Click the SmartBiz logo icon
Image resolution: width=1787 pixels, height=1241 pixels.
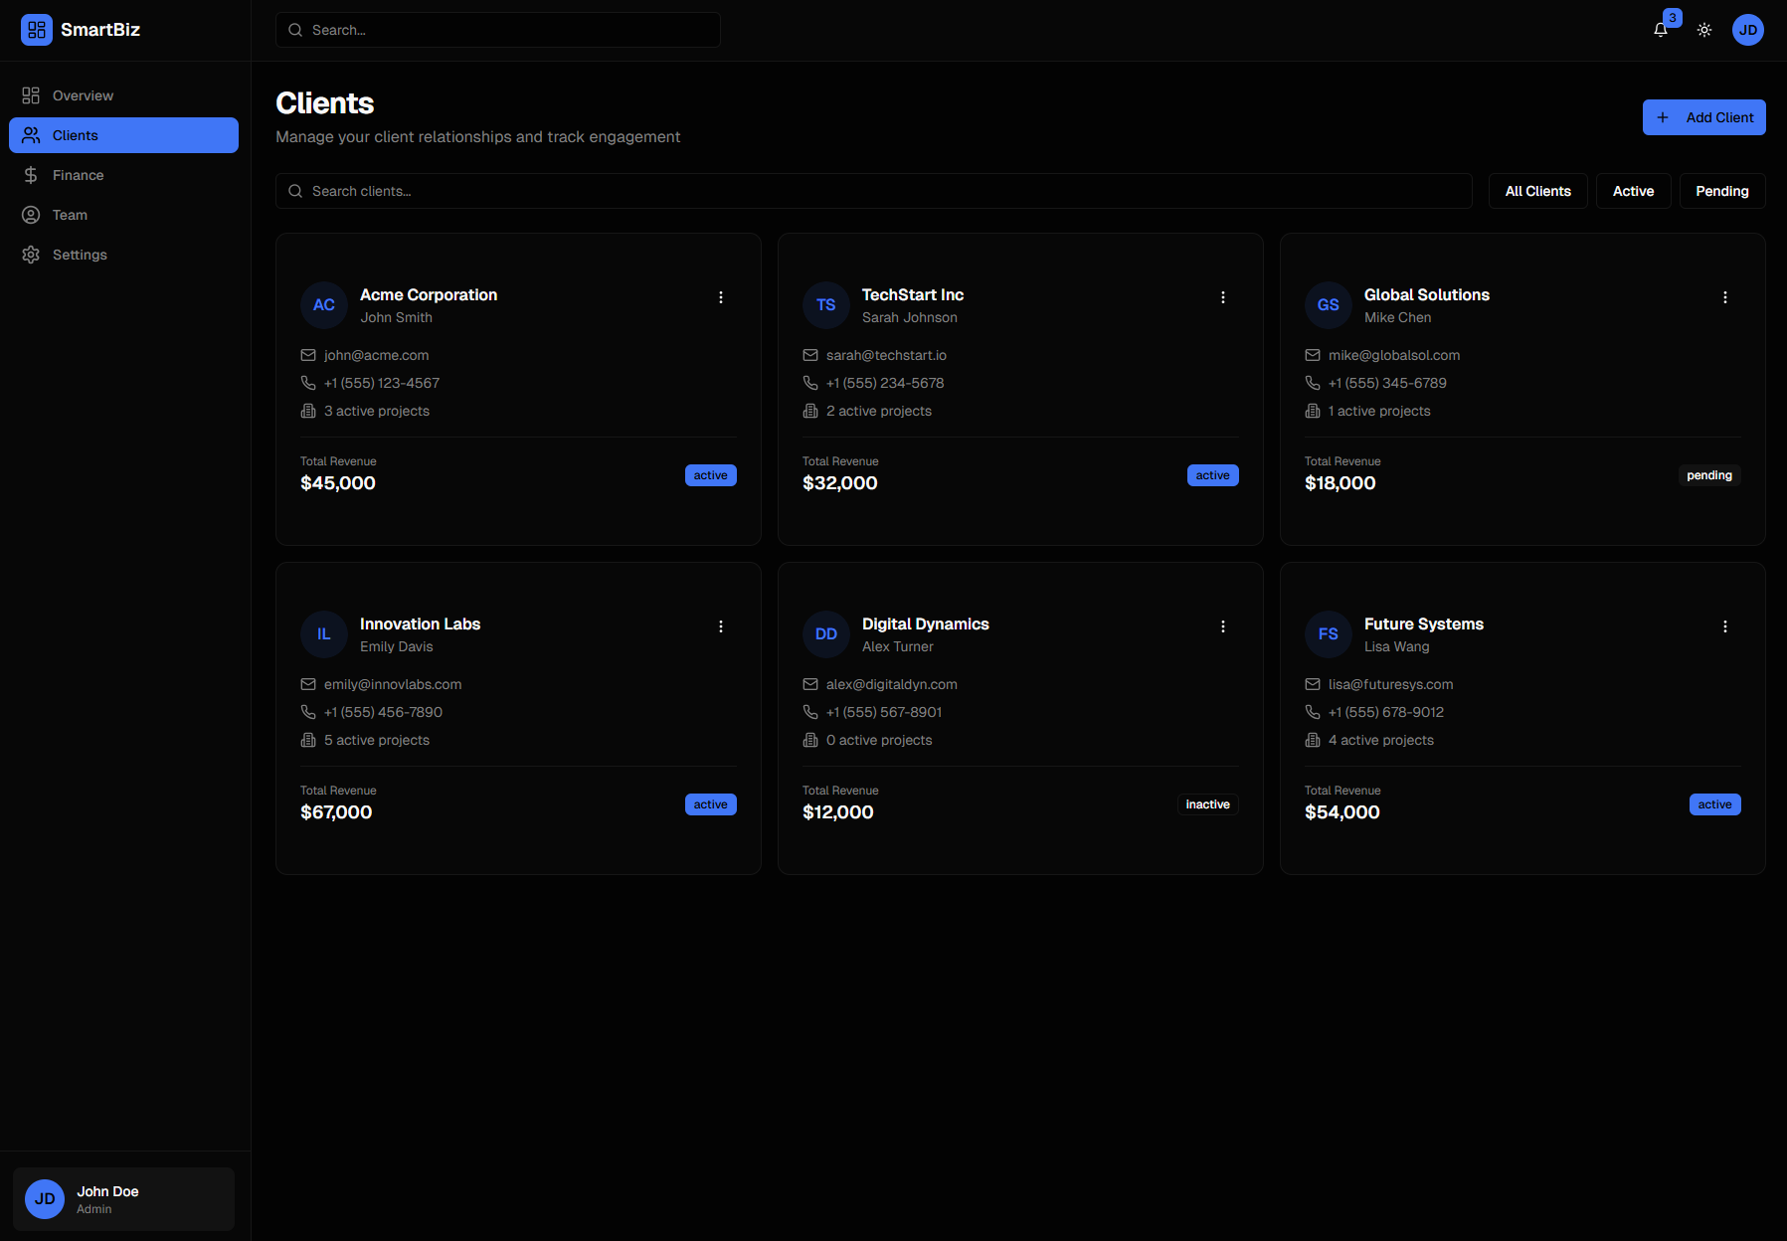36,29
